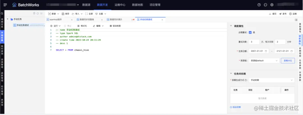Click 格式化 to format the SQL

[x=82, y=26]
